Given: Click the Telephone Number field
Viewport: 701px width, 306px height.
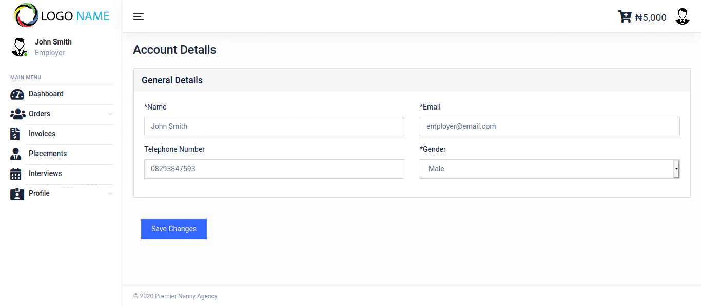Looking at the screenshot, I should (274, 169).
